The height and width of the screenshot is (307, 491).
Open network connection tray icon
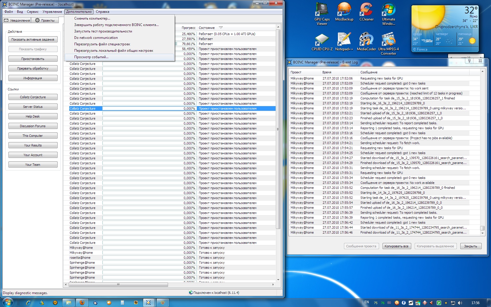[453, 303]
